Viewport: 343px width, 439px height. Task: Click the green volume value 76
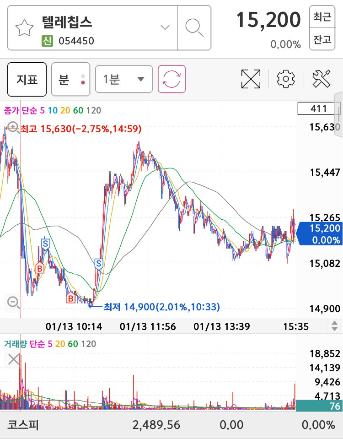click(319, 406)
